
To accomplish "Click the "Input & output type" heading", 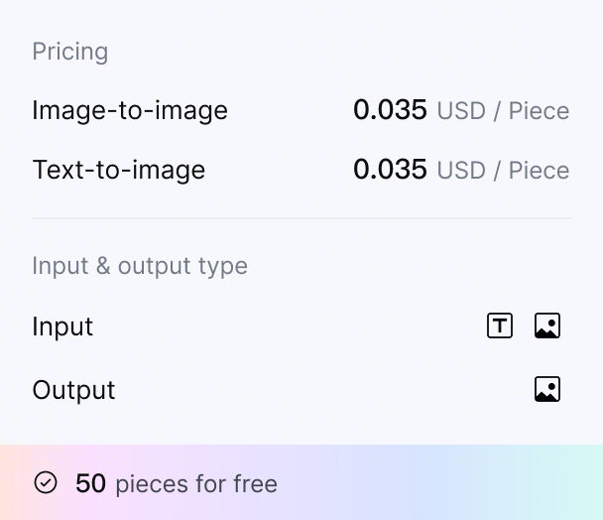I will [x=140, y=266].
